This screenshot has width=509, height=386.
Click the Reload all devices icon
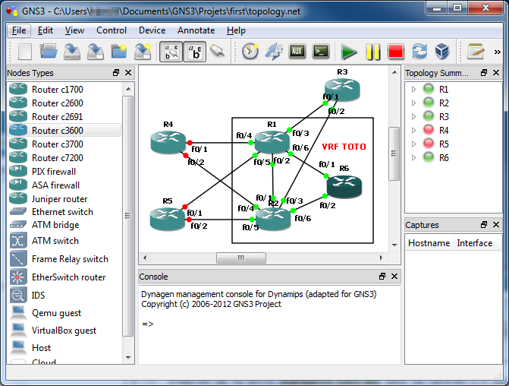pyautogui.click(x=419, y=52)
